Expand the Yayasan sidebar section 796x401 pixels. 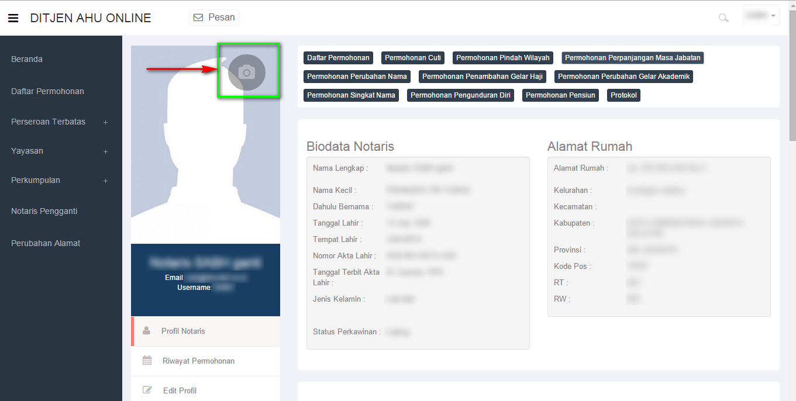click(105, 151)
